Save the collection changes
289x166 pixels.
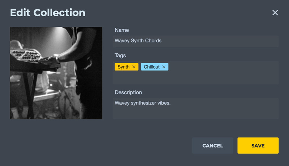click(258, 146)
